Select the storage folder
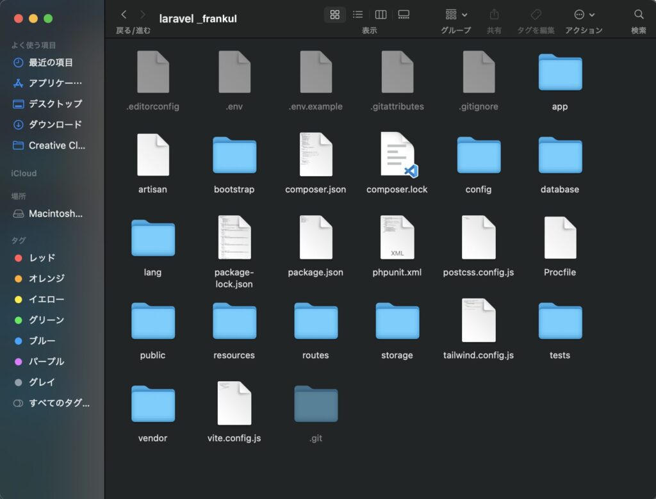Viewport: 656px width, 499px height. (397, 320)
